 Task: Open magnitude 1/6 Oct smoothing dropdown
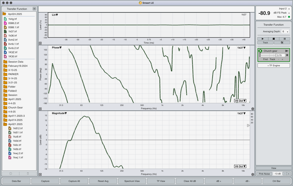pos(240,166)
